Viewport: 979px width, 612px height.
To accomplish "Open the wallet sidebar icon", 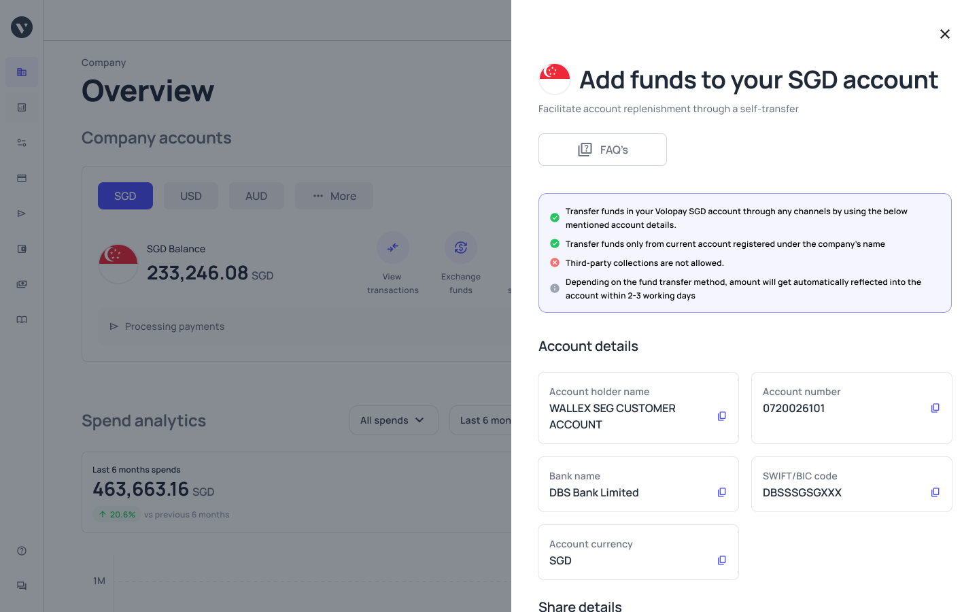I will [22, 249].
